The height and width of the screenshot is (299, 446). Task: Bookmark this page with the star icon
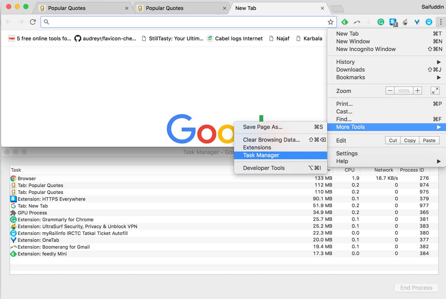(330, 22)
